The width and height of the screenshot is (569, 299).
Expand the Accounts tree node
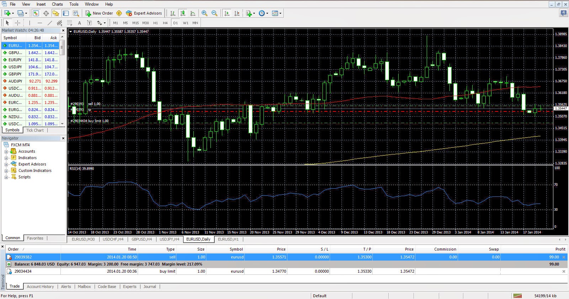6,152
